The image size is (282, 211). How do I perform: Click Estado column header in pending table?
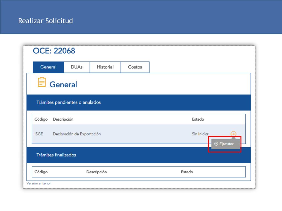198,119
